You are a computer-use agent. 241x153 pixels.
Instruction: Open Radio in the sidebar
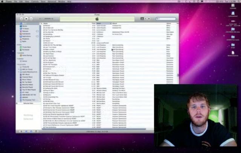click(x=24, y=41)
